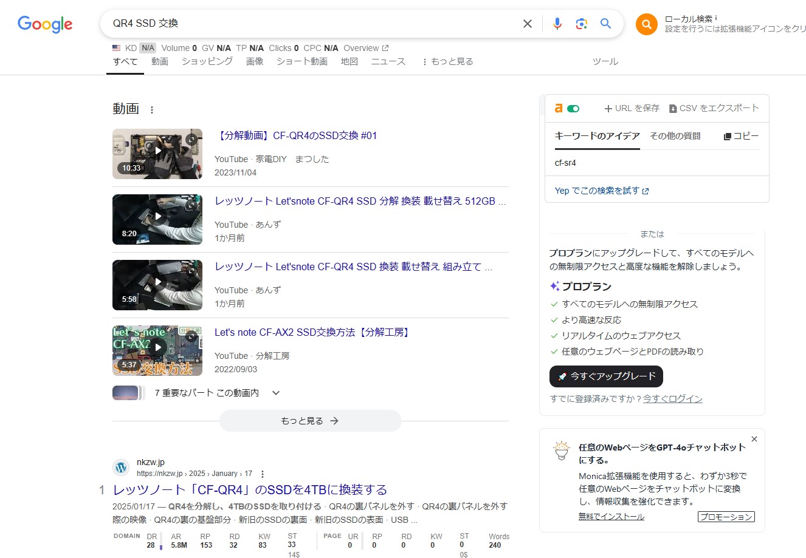Open the ツール search tools
This screenshot has width=806, height=558.
[605, 61]
